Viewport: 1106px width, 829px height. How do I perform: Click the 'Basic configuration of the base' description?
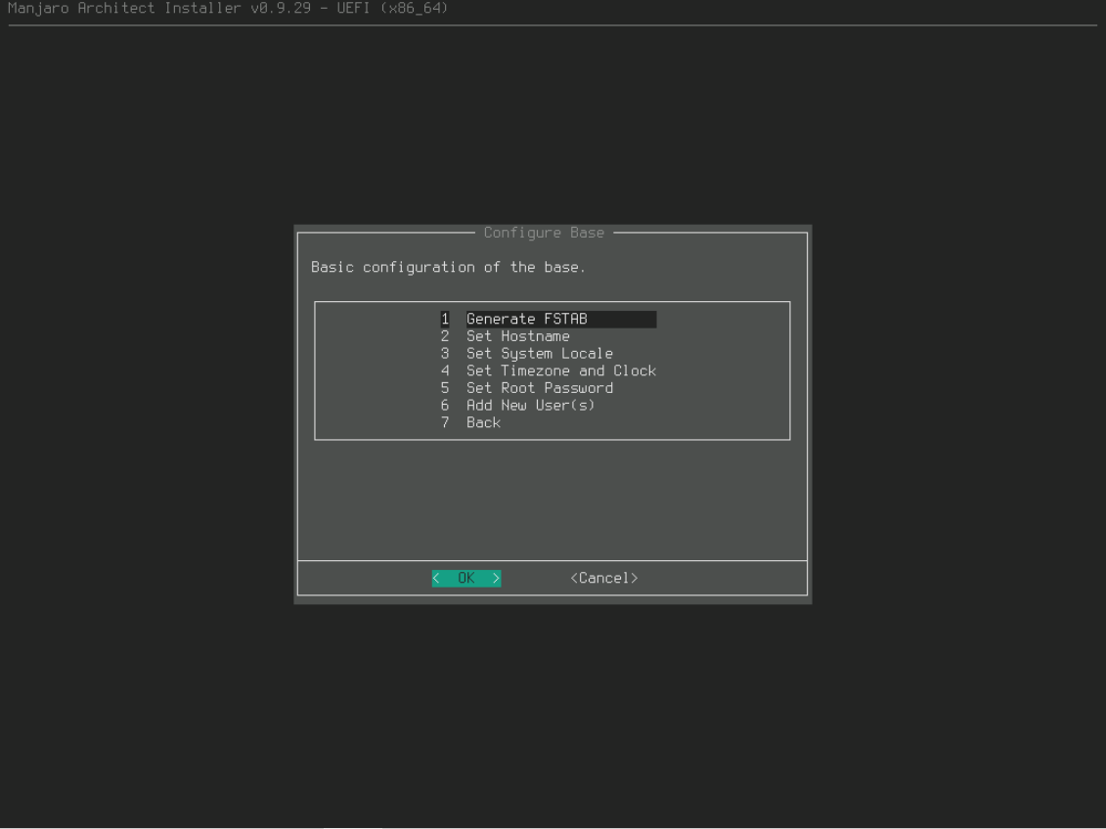pos(448,267)
